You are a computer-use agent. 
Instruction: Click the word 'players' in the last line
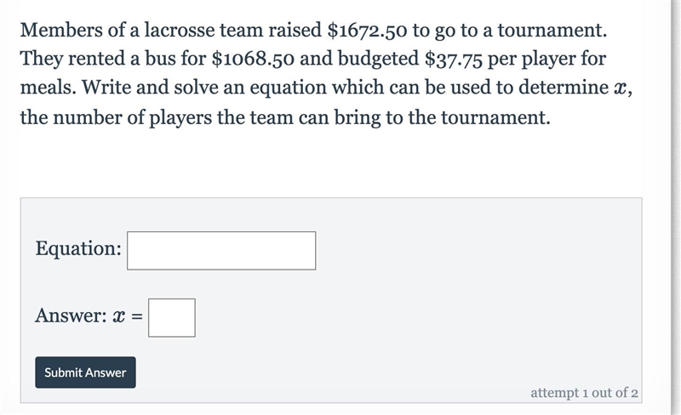[x=180, y=118]
